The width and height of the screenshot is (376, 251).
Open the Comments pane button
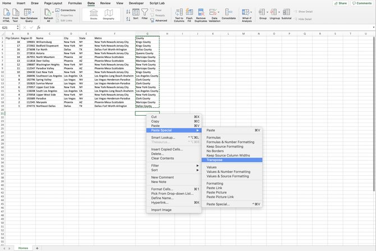tap(363, 3)
